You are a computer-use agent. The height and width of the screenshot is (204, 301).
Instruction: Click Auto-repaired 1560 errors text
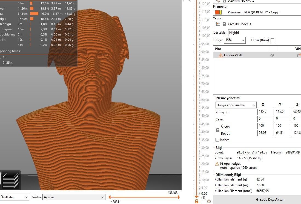click(x=238, y=168)
